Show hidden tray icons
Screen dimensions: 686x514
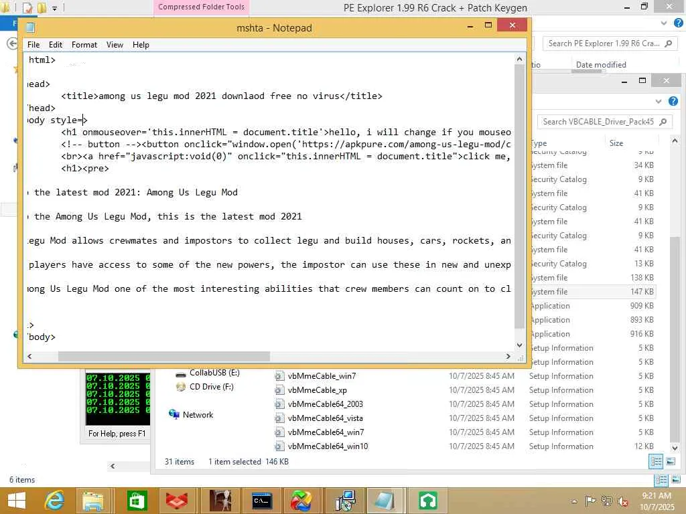pos(574,501)
